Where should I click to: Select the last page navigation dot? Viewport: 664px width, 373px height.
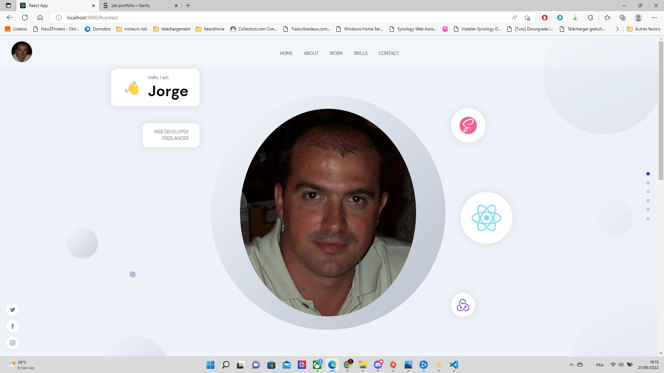click(648, 219)
